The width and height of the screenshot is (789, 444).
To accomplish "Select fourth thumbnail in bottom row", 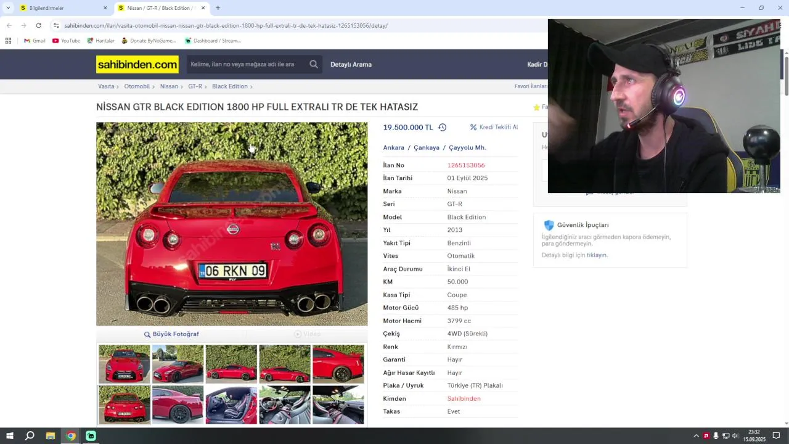I will click(x=285, y=405).
